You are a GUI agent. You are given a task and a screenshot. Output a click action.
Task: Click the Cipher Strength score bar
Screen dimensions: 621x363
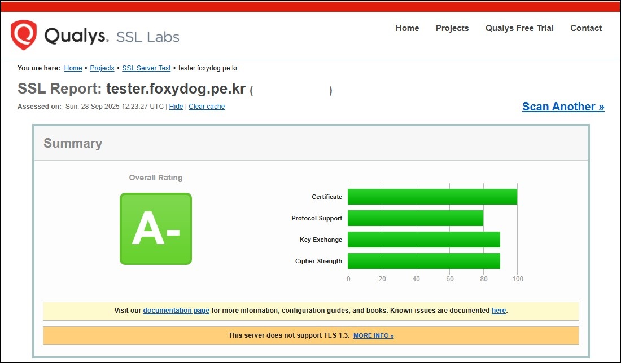[x=424, y=260]
